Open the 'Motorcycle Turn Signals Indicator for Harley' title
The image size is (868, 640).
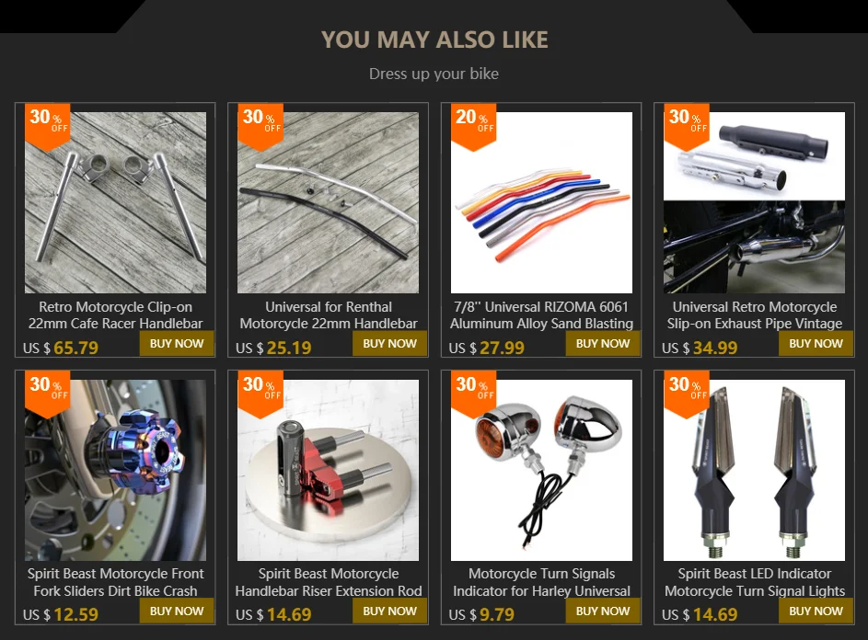coord(541,582)
